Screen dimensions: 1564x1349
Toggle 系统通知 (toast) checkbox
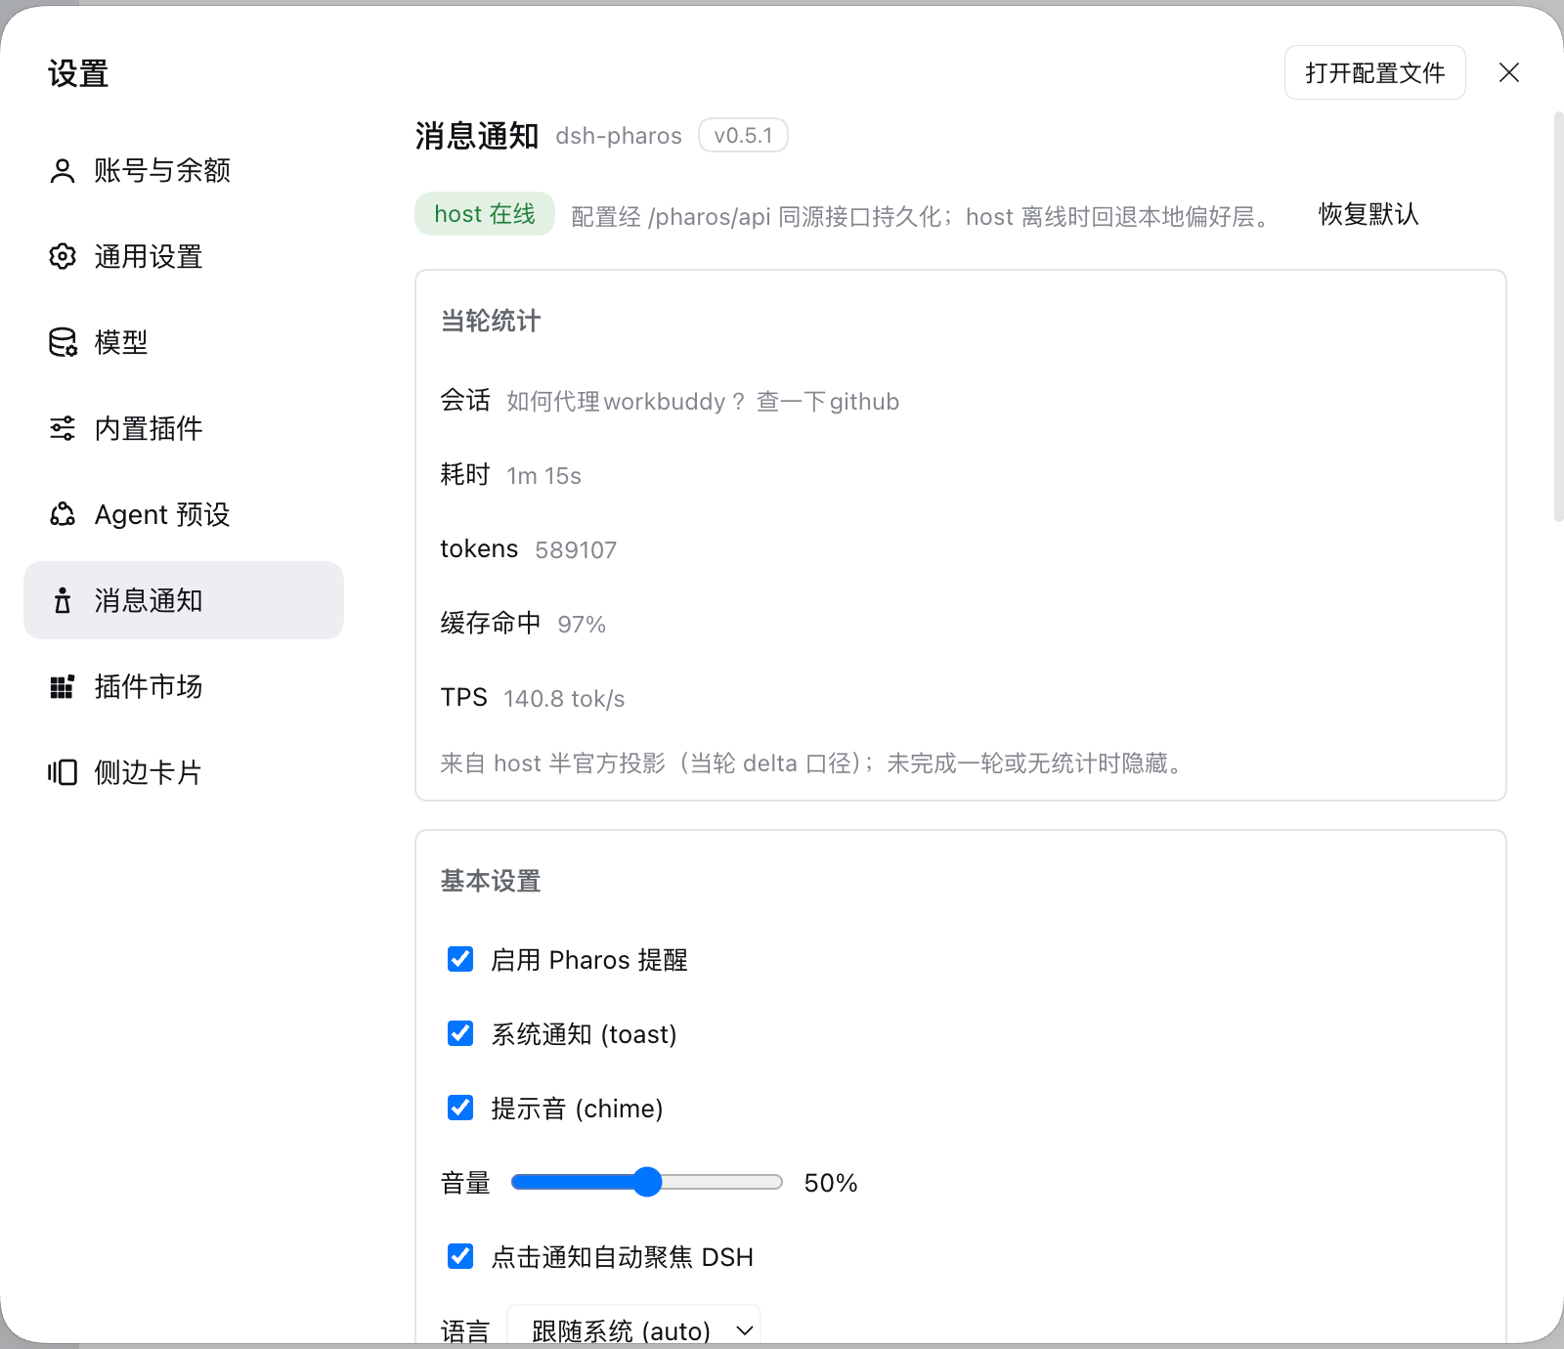[x=460, y=1033]
